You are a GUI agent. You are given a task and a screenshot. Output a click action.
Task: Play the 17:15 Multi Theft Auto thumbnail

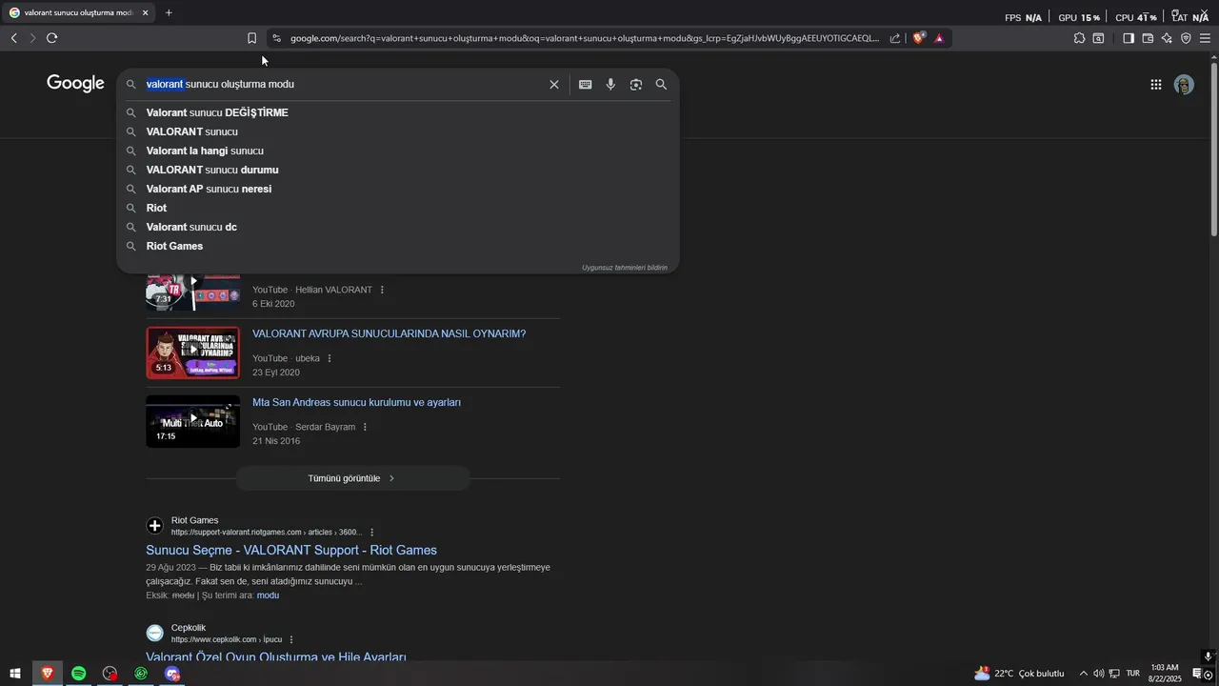(192, 421)
